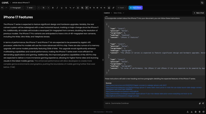
Task: Open the Paragraph style dropdown
Action: coord(17,8)
